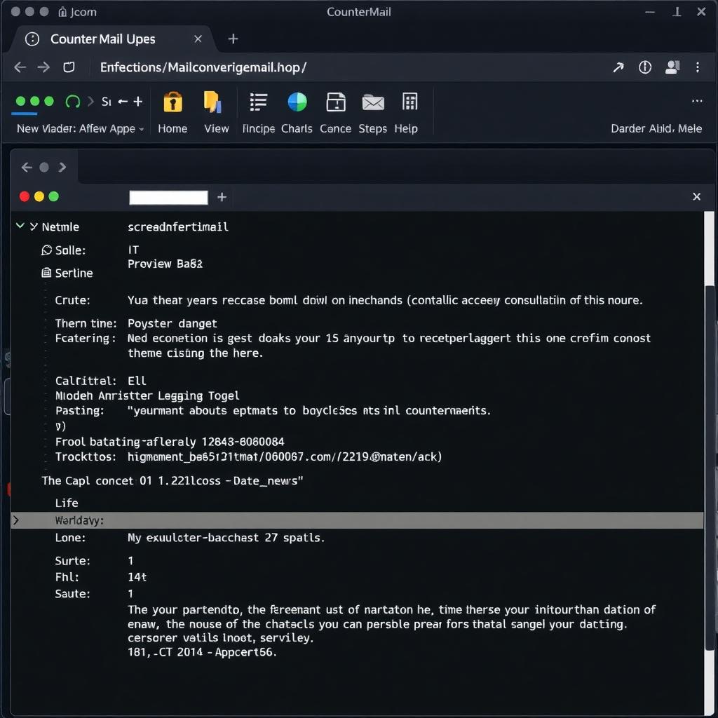Close the Counter Mail Upes tab
Image resolution: width=718 pixels, height=718 pixels.
[198, 39]
